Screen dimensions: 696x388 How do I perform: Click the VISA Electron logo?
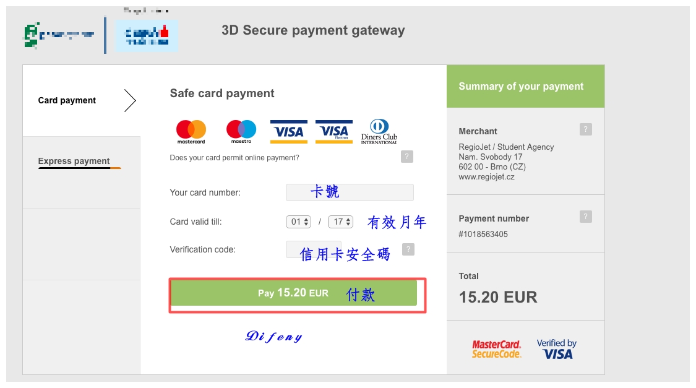click(x=334, y=131)
